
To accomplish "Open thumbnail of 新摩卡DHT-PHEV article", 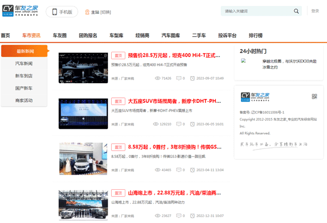I will point(83,114).
